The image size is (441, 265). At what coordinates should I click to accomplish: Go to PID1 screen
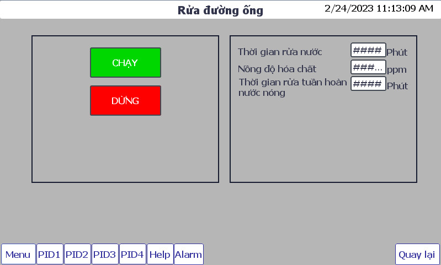pyautogui.click(x=50, y=255)
